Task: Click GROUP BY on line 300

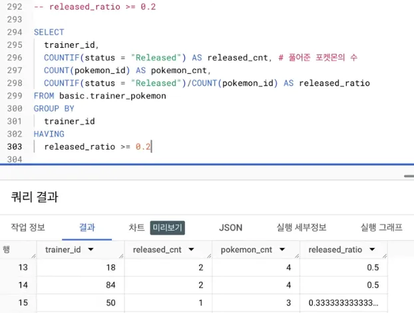Action: pos(54,108)
